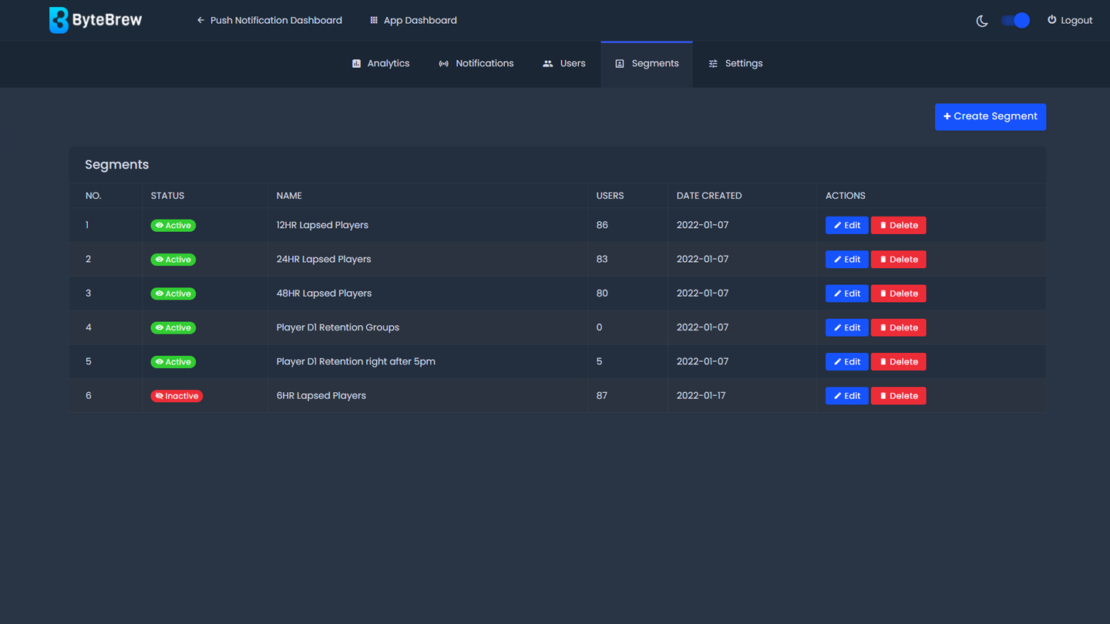
Task: Click the DATE CREATED column header
Action: point(709,196)
